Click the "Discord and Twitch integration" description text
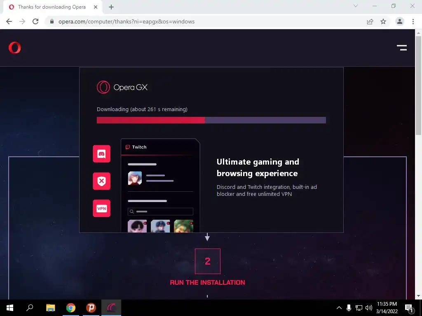 point(267,190)
